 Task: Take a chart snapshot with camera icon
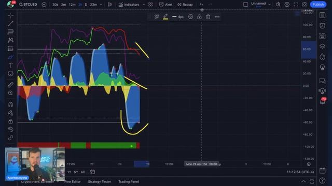[x=305, y=5]
